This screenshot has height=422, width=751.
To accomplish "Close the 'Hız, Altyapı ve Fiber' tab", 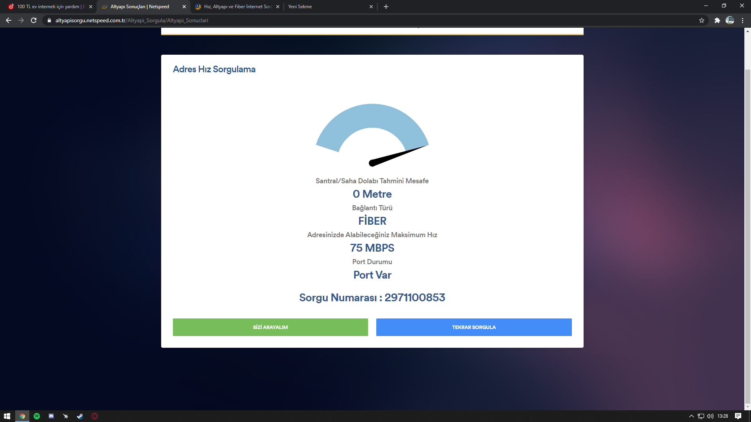I will pyautogui.click(x=278, y=7).
